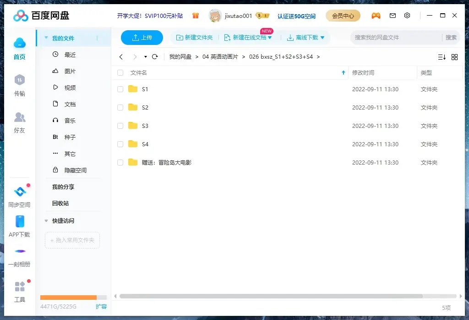Open the sort order dropdown icon

pyautogui.click(x=442, y=57)
